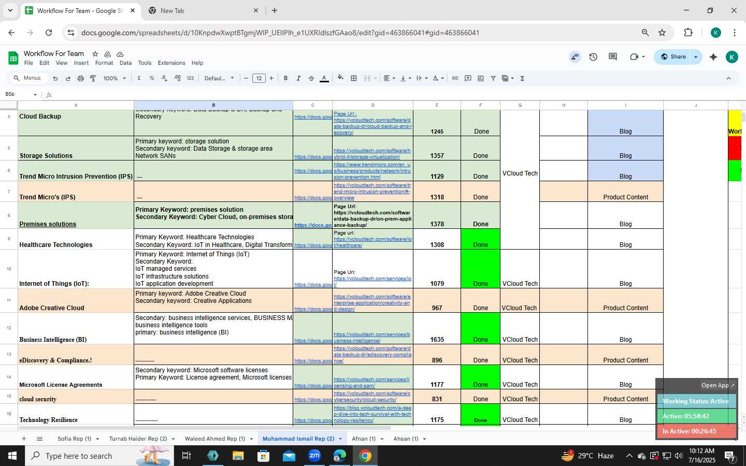The height and width of the screenshot is (466, 746).
Task: Open File Explorer from the taskbar
Action: point(238,456)
